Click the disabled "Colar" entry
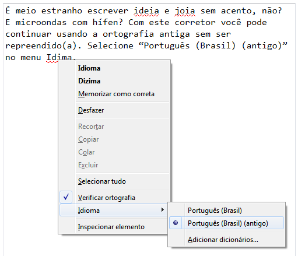This screenshot has height=256, width=298. (x=115, y=152)
